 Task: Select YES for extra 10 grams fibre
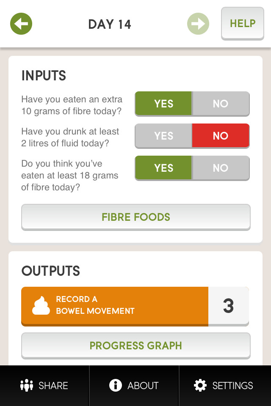click(163, 104)
